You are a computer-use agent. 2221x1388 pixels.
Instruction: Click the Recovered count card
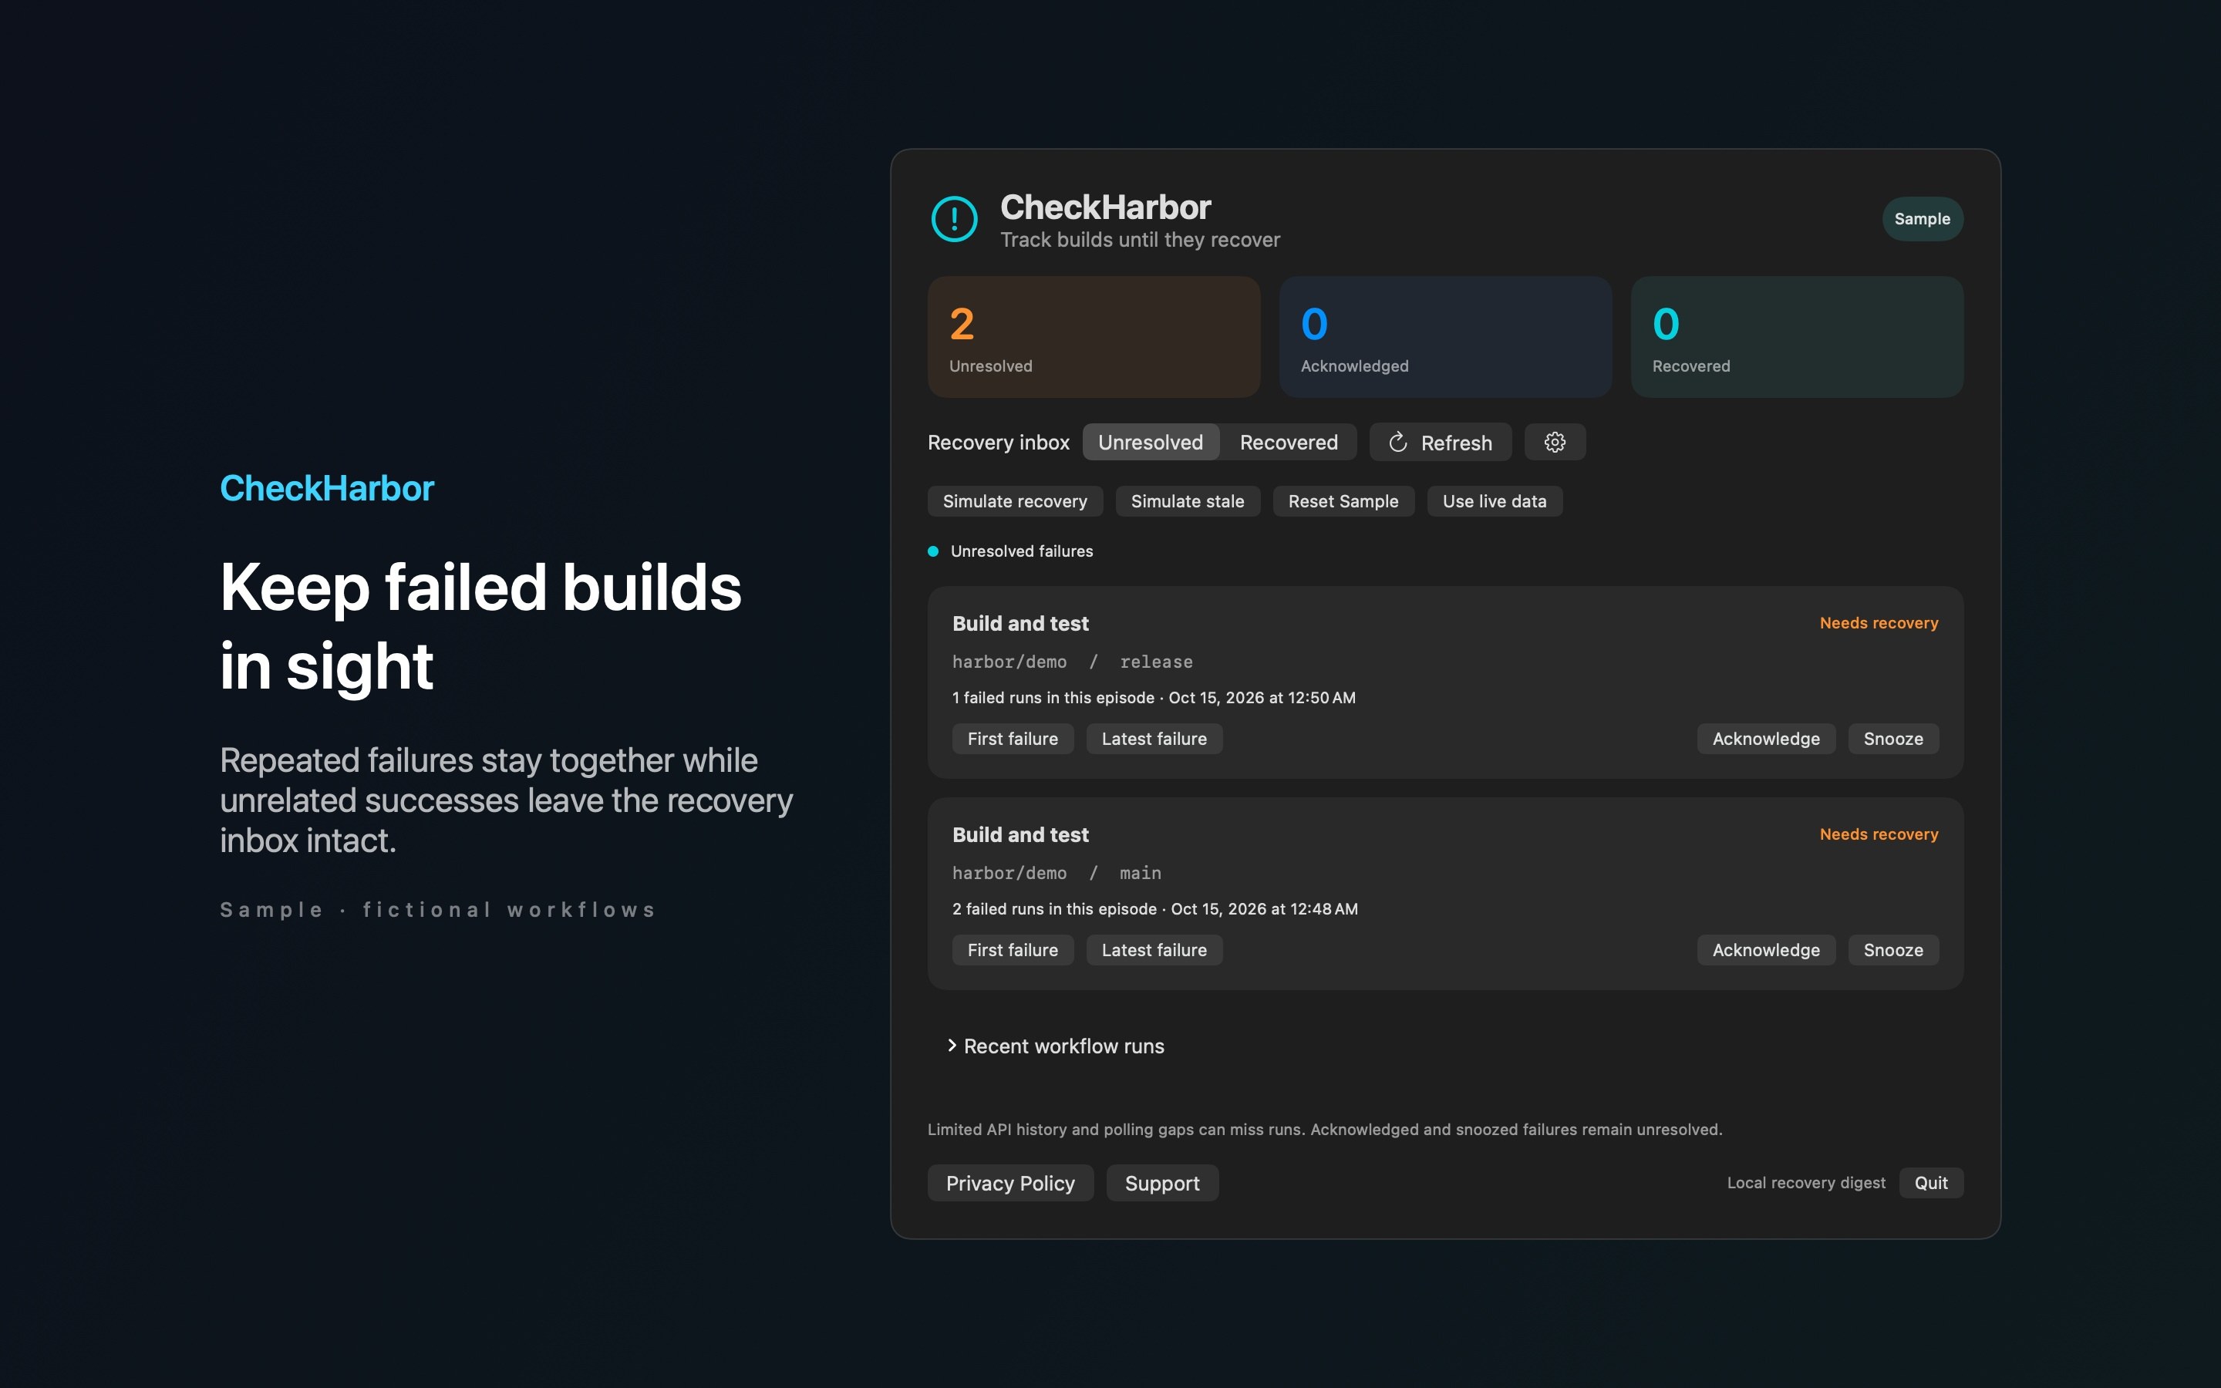1796,337
